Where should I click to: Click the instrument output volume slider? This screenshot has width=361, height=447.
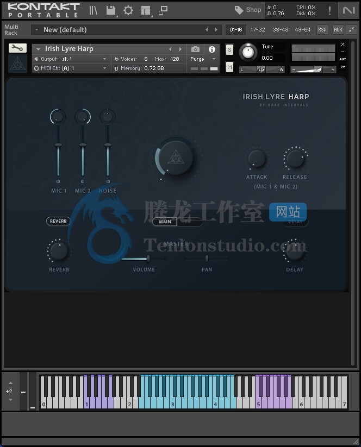point(313,70)
